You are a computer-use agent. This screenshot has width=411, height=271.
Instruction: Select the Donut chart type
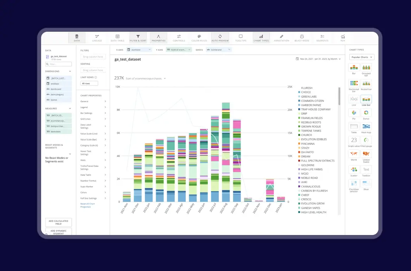[x=366, y=111]
